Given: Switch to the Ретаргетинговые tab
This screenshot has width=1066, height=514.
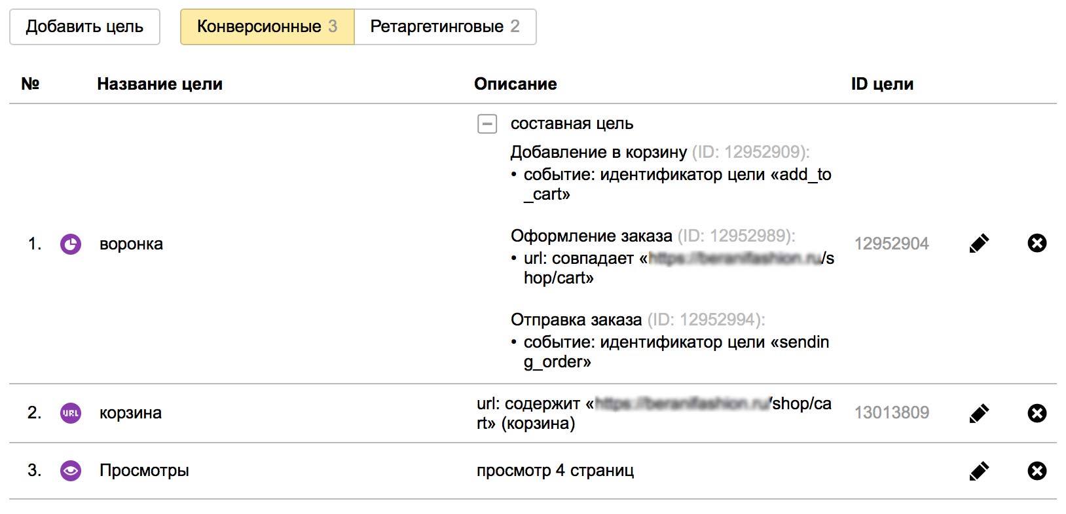Looking at the screenshot, I should click(x=445, y=27).
